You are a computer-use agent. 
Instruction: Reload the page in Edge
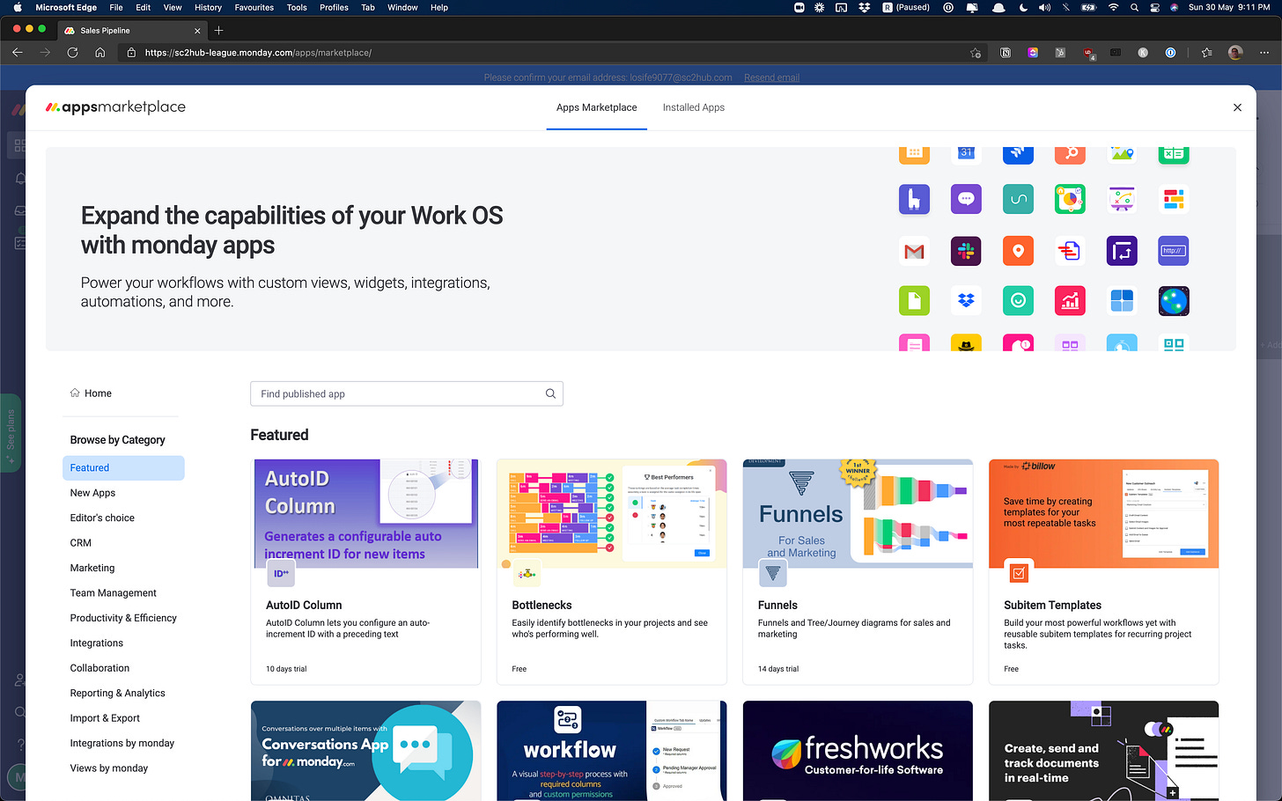coord(72,53)
